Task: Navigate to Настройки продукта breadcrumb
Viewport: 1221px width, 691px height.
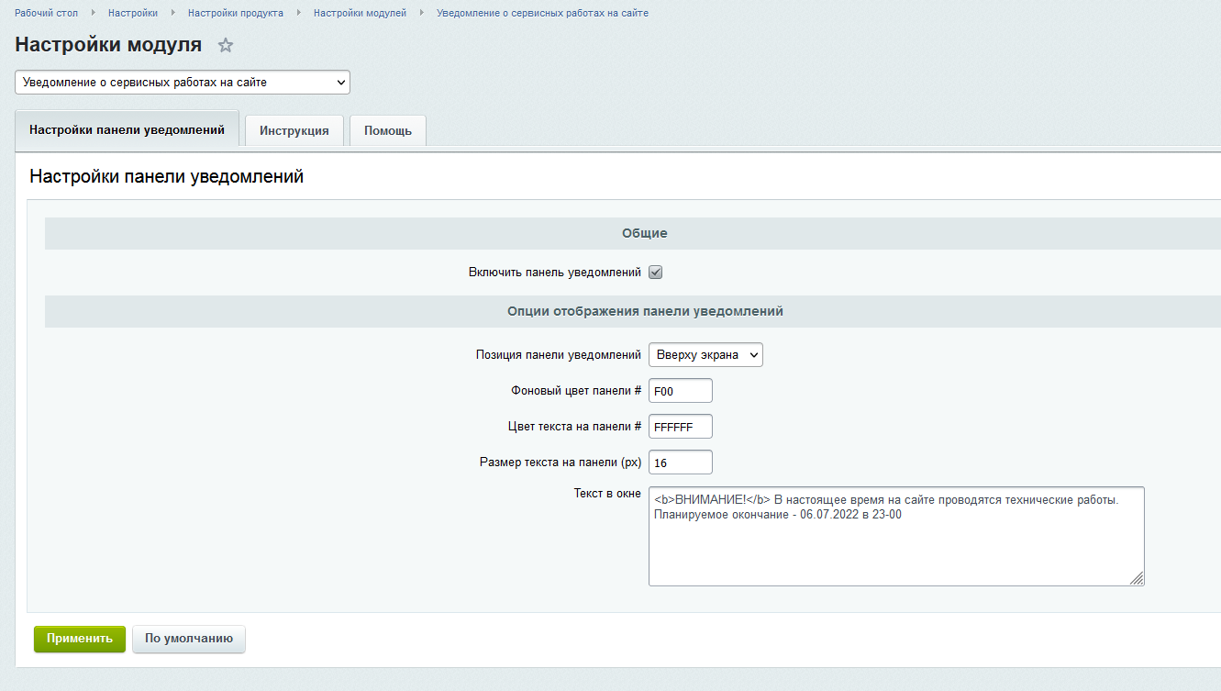Action: (235, 13)
